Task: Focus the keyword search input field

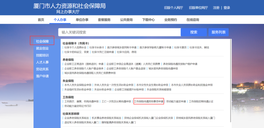Action: pyautogui.click(x=120, y=32)
